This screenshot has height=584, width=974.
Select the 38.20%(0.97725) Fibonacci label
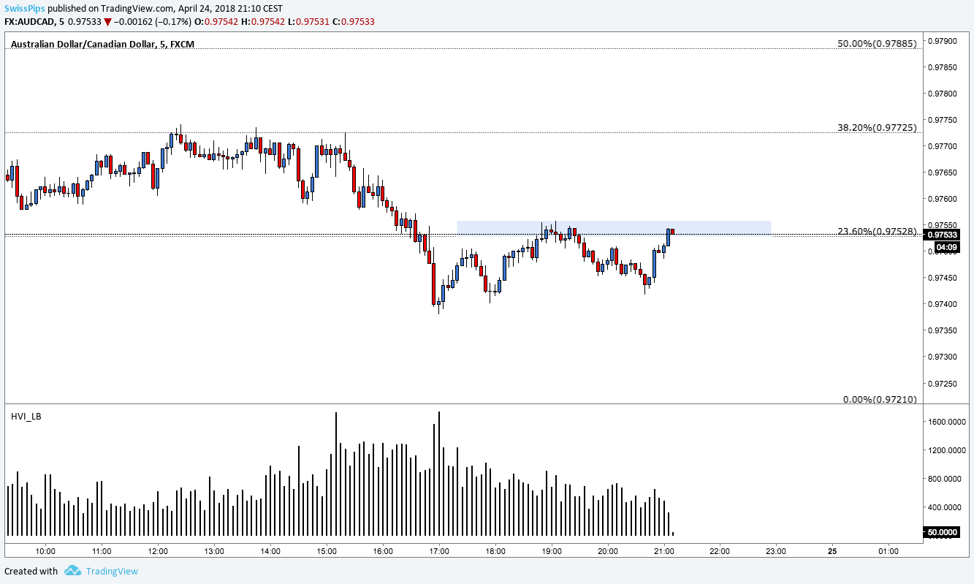coord(877,127)
